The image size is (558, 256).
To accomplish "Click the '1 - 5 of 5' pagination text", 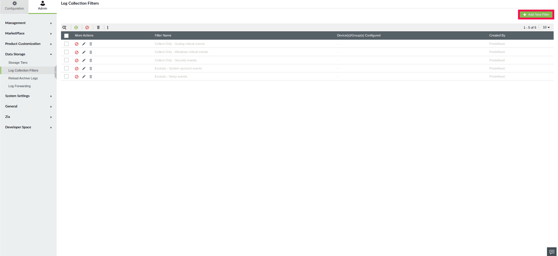I will click(530, 28).
